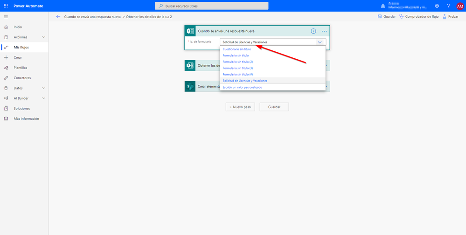Click the Crear plus icon

pyautogui.click(x=6, y=58)
